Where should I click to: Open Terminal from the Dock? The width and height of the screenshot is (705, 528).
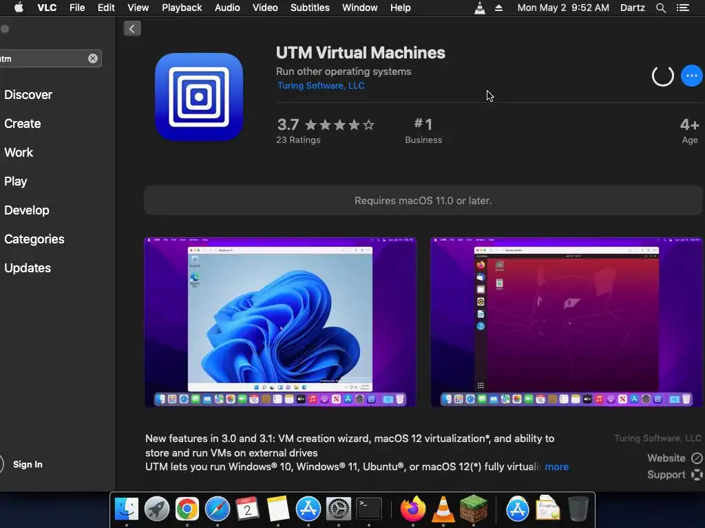point(369,509)
